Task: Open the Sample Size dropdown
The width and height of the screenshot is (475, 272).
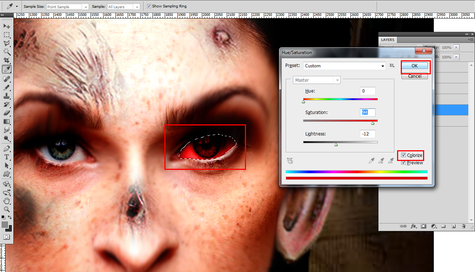Action: click(x=68, y=7)
